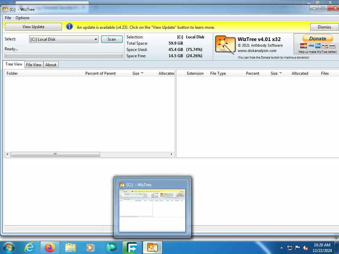
Task: Click the tree pane horizontal scrollbar thumb
Action: pyautogui.click(x=55, y=154)
